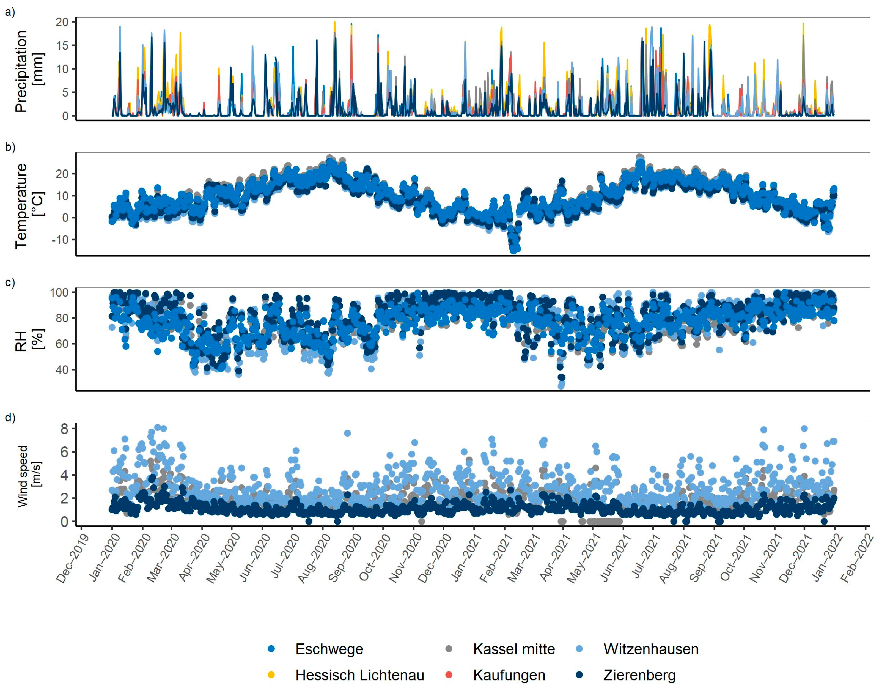Click the Eschwege legend color dot
The image size is (879, 691).
(271, 649)
